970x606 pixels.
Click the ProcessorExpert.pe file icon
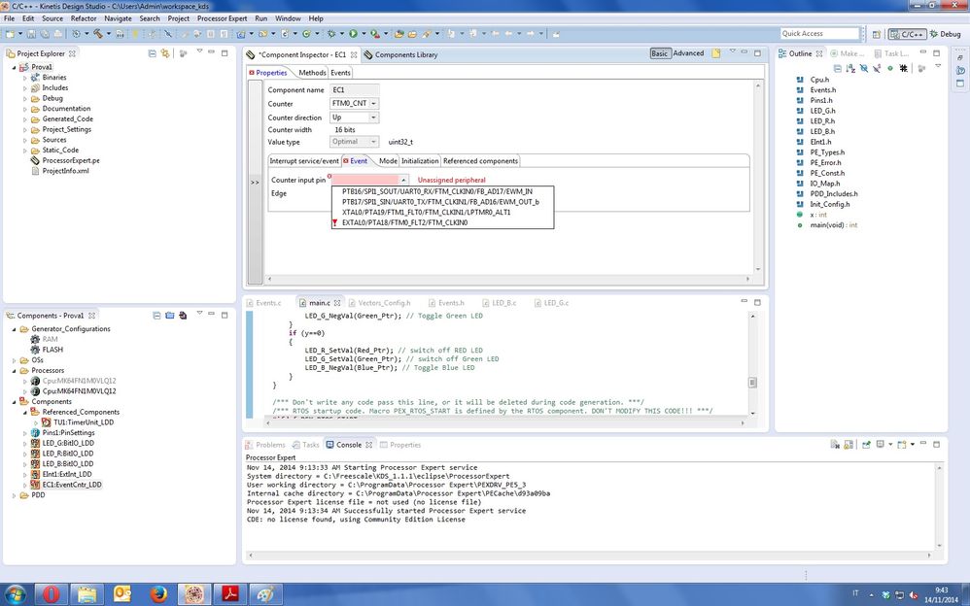[x=35, y=160]
